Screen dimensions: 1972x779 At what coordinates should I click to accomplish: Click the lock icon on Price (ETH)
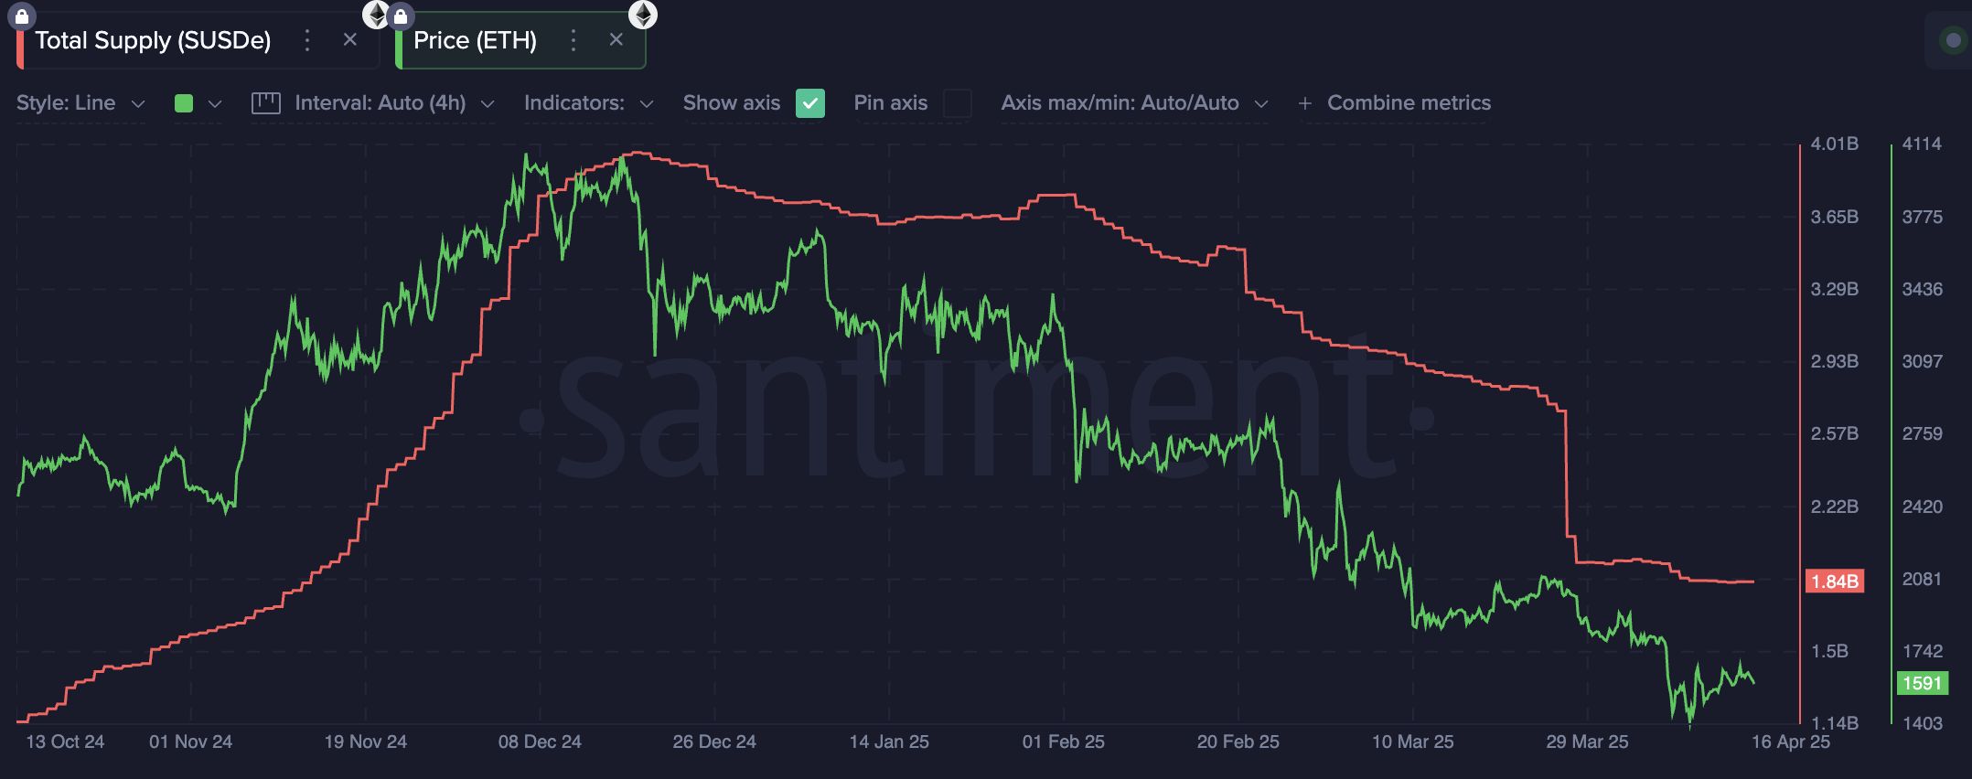[x=400, y=16]
